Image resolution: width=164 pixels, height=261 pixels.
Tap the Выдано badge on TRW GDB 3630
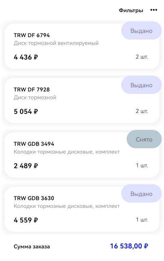[141, 194]
